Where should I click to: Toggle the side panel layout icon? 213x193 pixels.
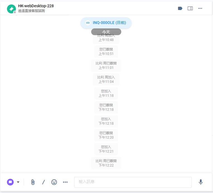click(x=190, y=8)
